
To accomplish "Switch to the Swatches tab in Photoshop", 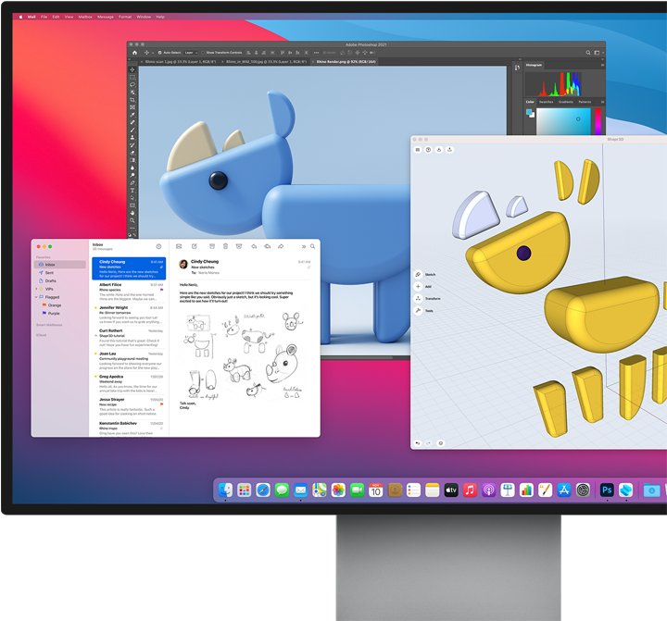I will tap(547, 102).
